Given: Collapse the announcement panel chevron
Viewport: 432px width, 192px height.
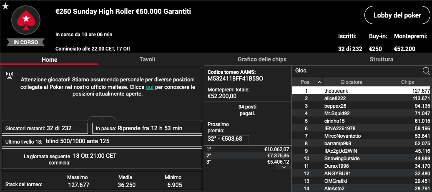Looking at the screenshot, I should click(101, 119).
